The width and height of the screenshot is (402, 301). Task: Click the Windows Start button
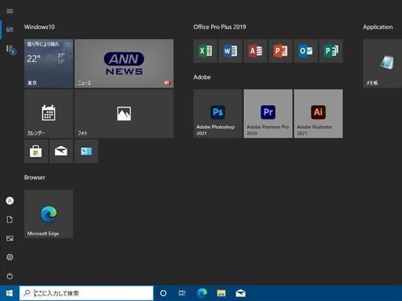point(9,293)
